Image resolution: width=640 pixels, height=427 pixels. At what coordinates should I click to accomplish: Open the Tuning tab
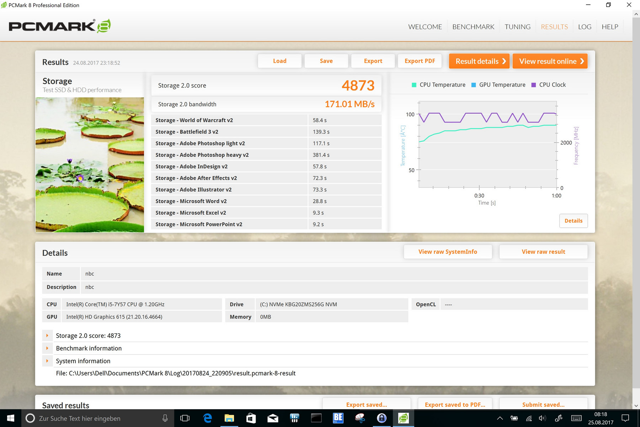[517, 27]
